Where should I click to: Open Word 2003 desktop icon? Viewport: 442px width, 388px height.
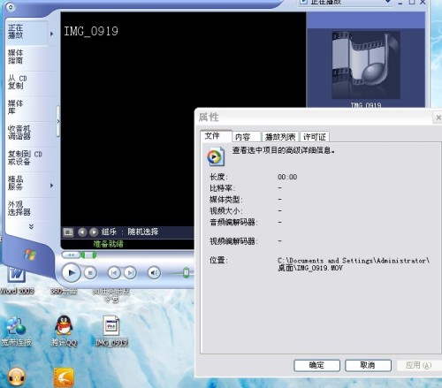[17, 280]
